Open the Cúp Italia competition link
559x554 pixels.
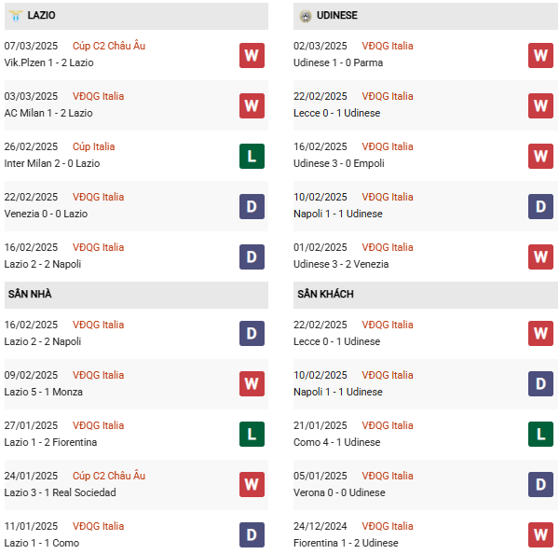[94, 146]
